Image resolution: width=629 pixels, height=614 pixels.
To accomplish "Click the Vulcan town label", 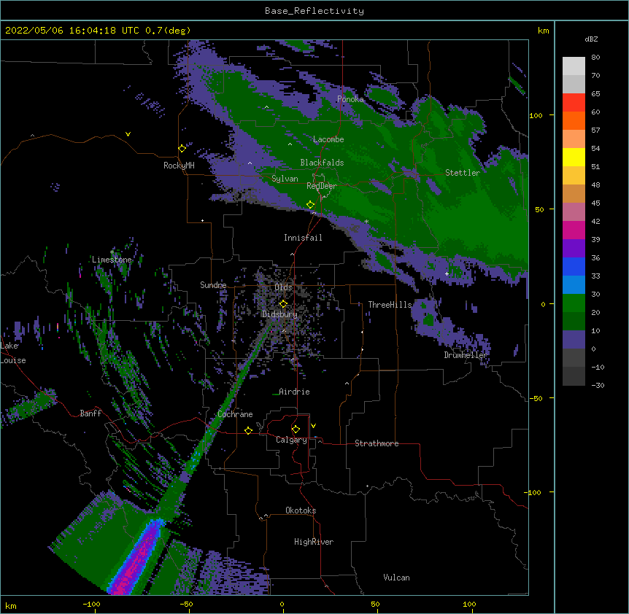I will pyautogui.click(x=396, y=578).
